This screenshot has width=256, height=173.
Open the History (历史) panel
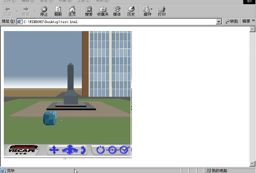131,11
